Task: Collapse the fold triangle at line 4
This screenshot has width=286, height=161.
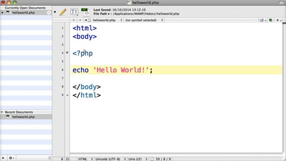Action: tap(67, 53)
